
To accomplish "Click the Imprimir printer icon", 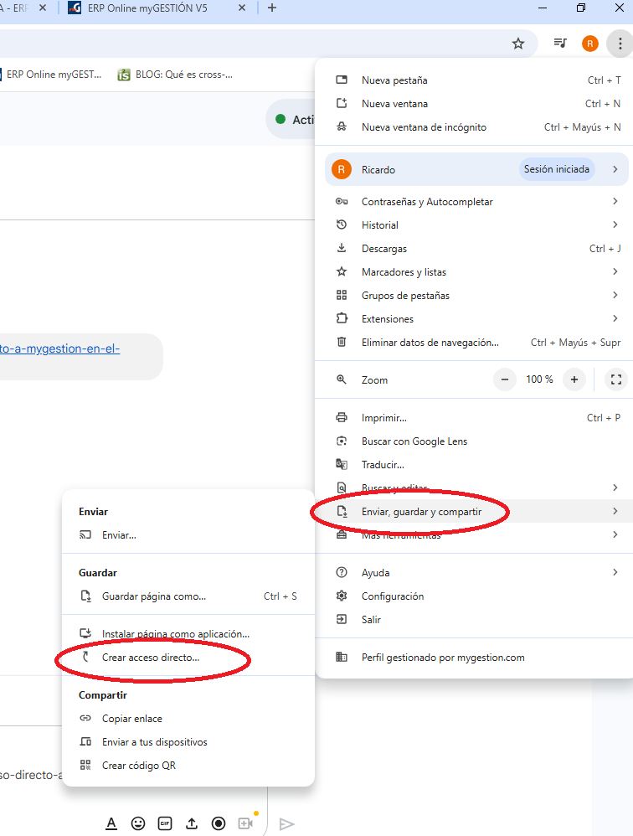I will (x=342, y=417).
